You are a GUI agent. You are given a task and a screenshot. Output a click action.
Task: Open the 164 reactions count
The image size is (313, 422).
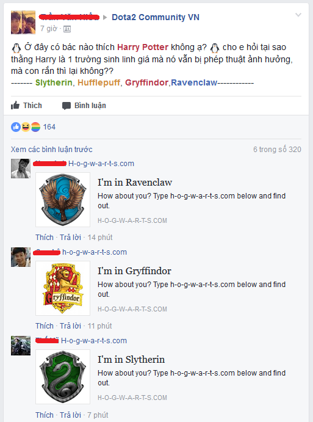pos(49,127)
